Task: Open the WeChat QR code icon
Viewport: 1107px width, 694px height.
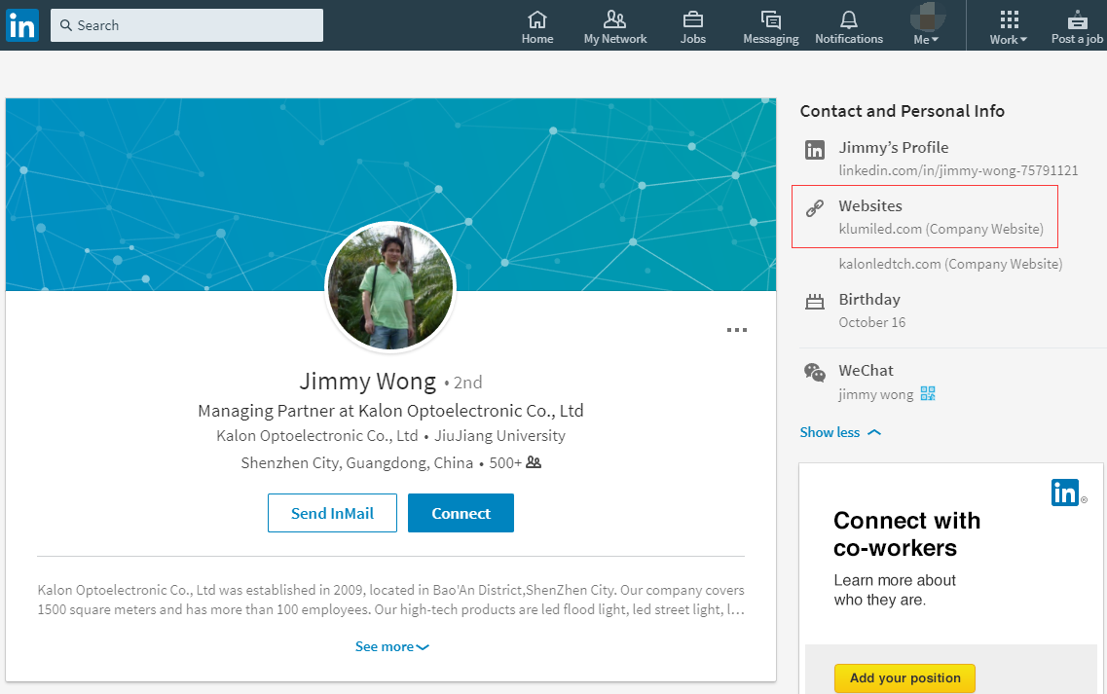Action: [x=927, y=394]
